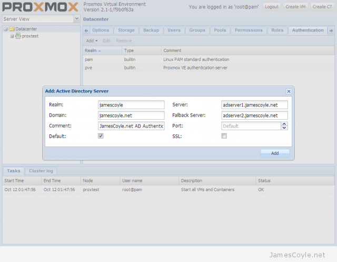The width and height of the screenshot is (337, 262).
Task: Sort by the Realm column header
Action: point(102,50)
